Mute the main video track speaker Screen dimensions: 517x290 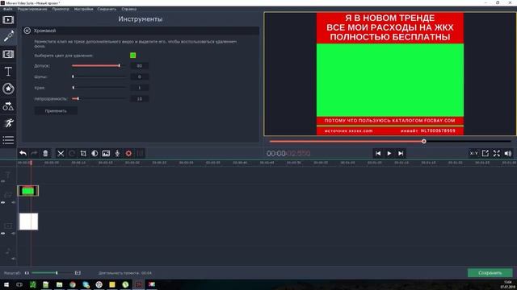(x=13, y=233)
